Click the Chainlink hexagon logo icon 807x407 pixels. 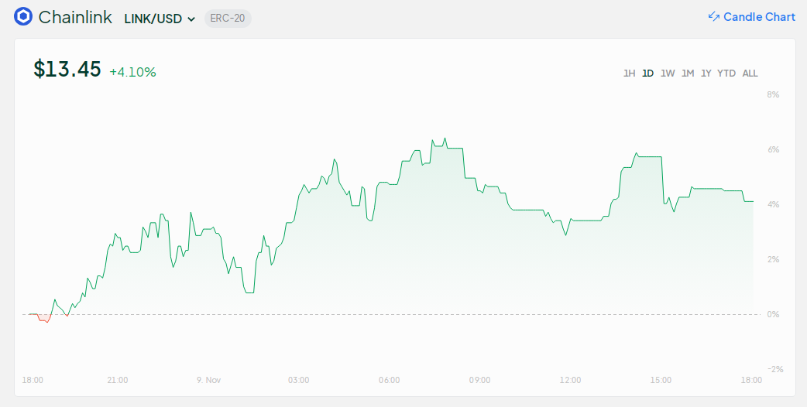pos(23,17)
